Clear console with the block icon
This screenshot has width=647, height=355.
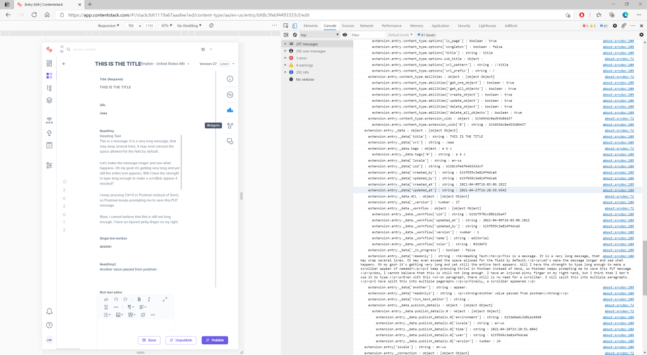point(295,35)
